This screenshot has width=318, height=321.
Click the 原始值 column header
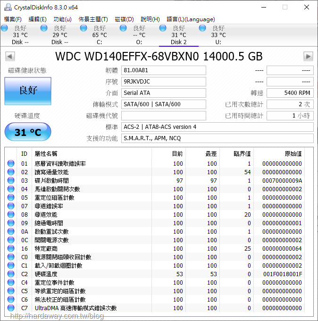[279, 153]
